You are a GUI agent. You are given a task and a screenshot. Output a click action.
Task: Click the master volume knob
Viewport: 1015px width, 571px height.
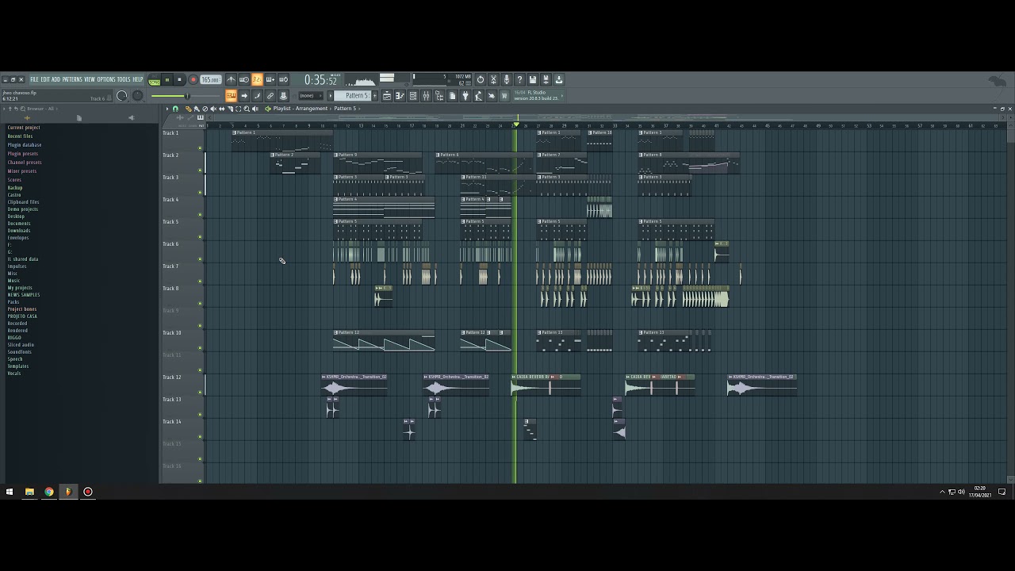pyautogui.click(x=121, y=96)
